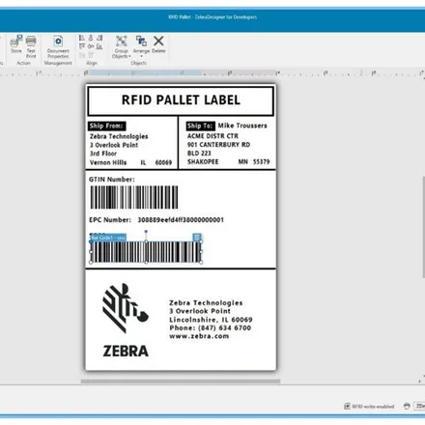Select the RFID PALLET LABEL title text

click(x=181, y=99)
